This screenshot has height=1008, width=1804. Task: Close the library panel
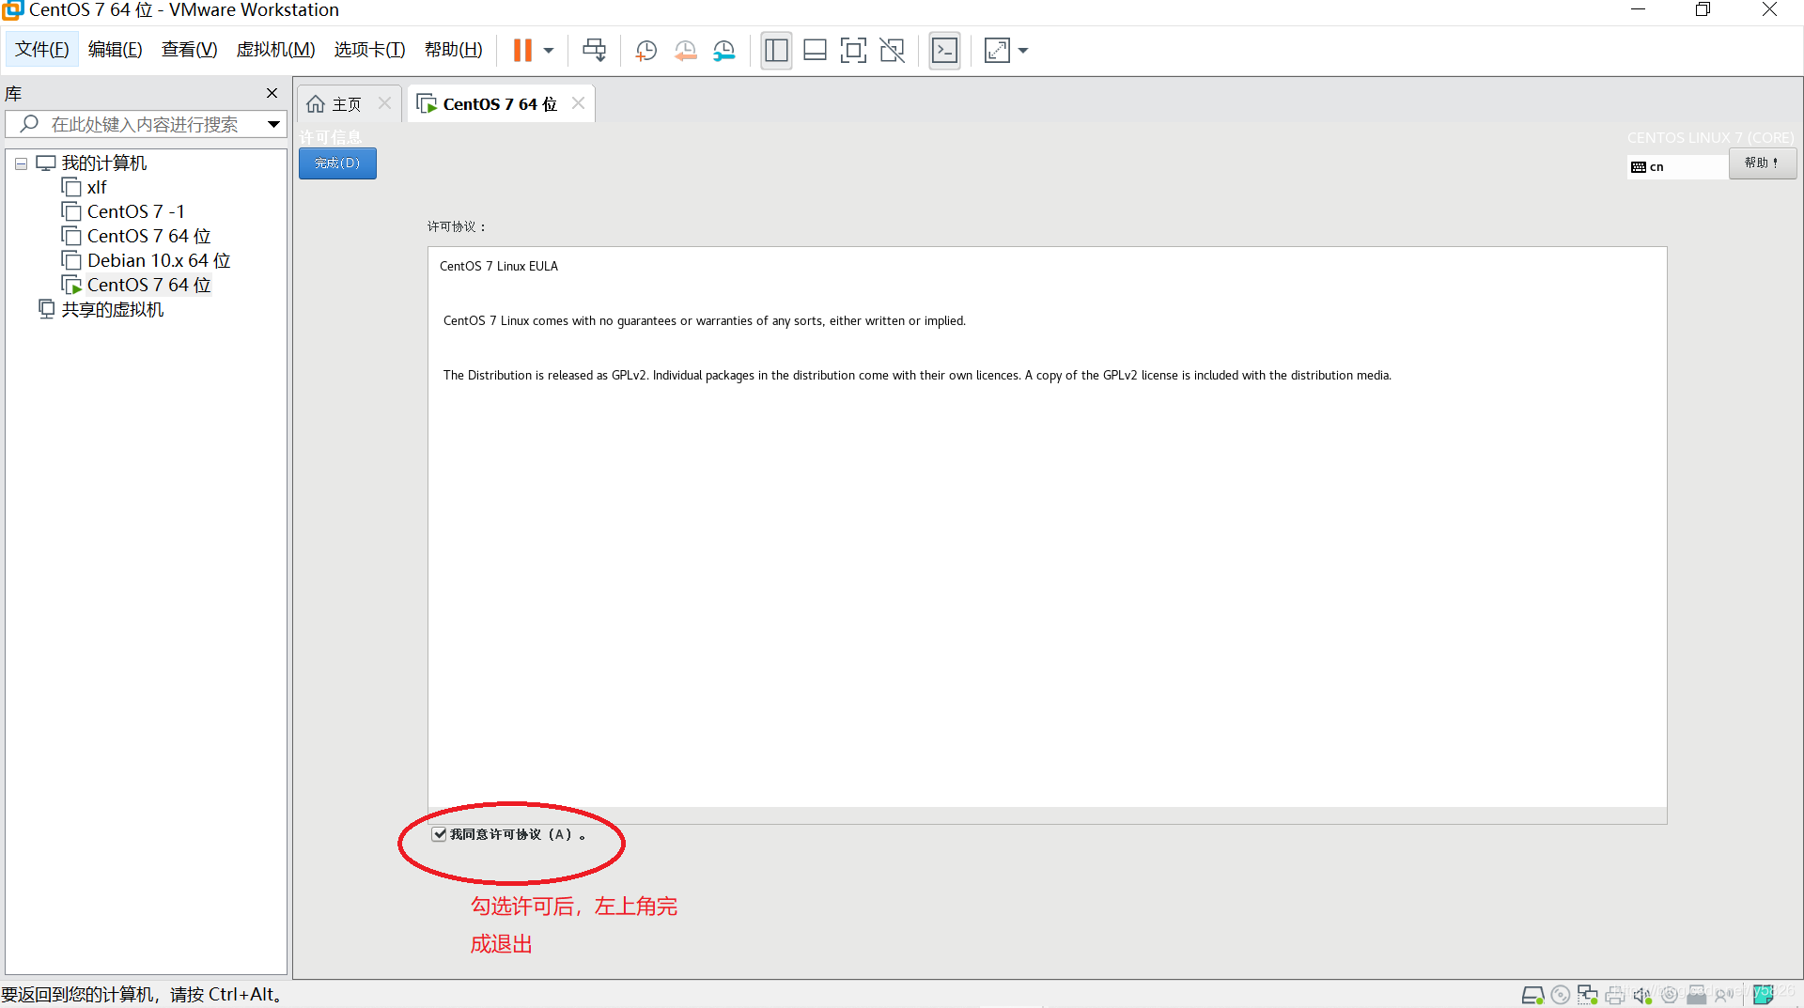tap(272, 93)
